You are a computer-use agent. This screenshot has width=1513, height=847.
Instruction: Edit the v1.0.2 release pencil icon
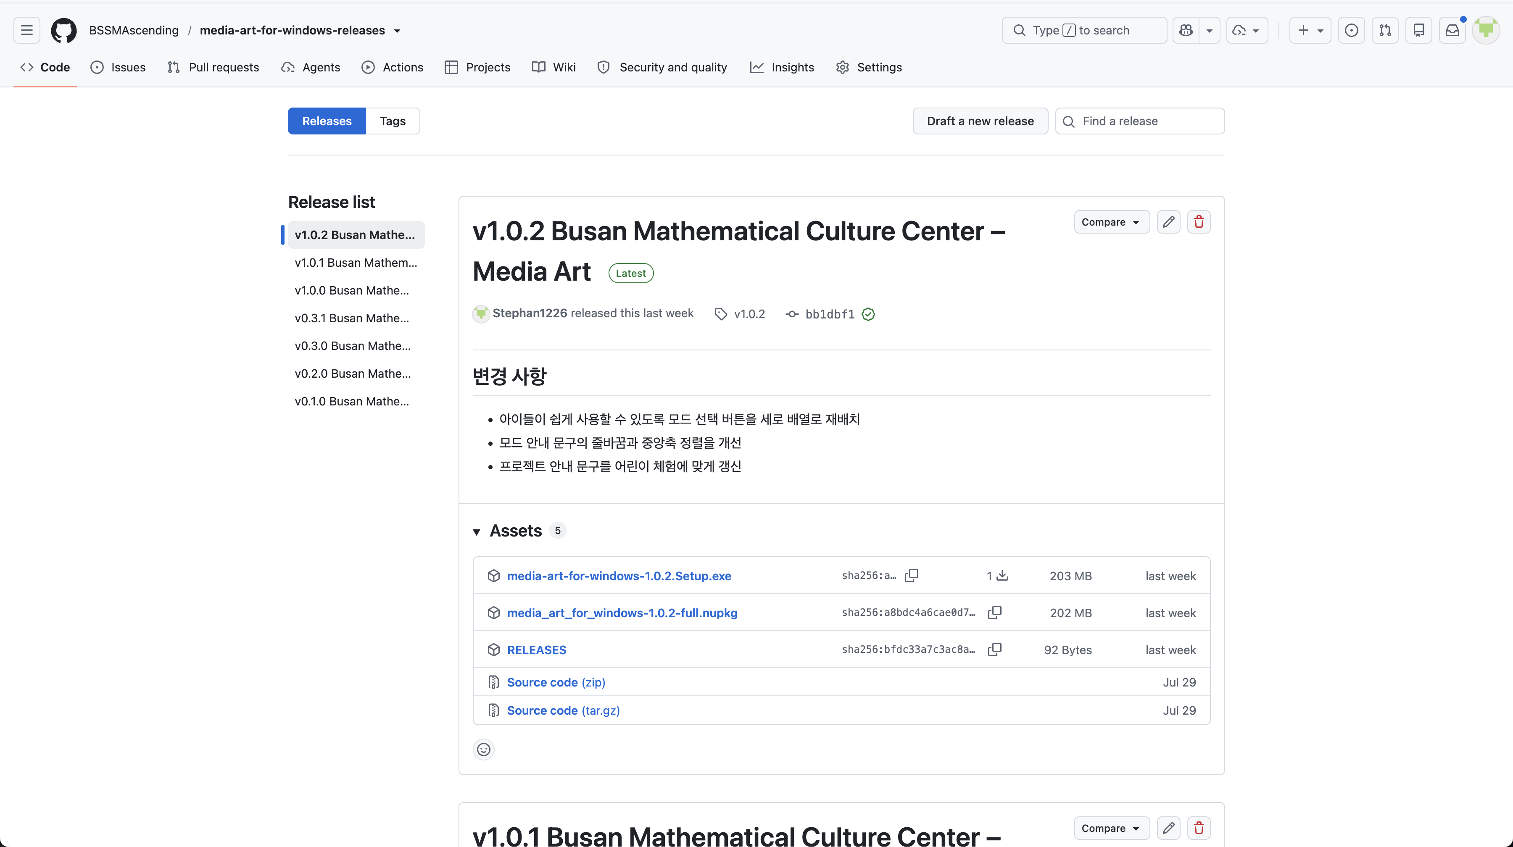click(x=1169, y=222)
